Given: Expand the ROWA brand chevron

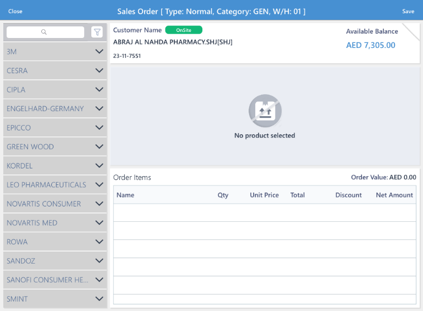Looking at the screenshot, I should point(99,242).
